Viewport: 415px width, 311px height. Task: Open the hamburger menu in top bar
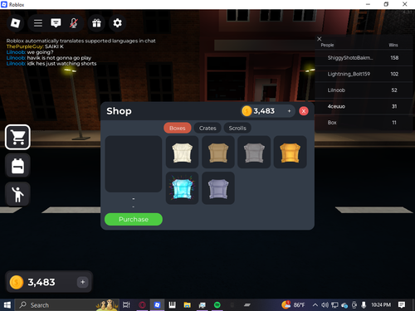click(38, 23)
